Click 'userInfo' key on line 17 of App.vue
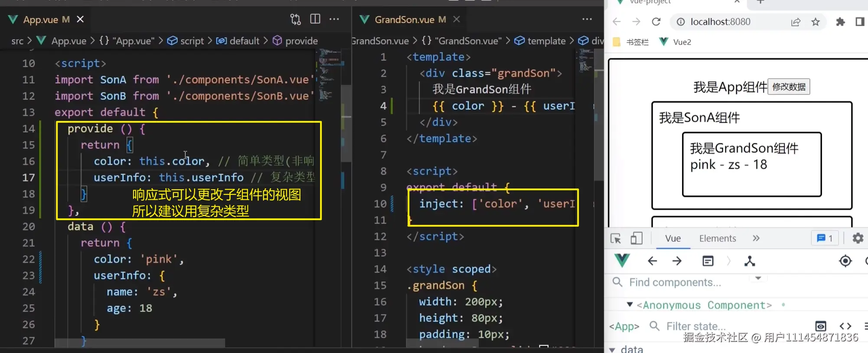 pos(120,178)
